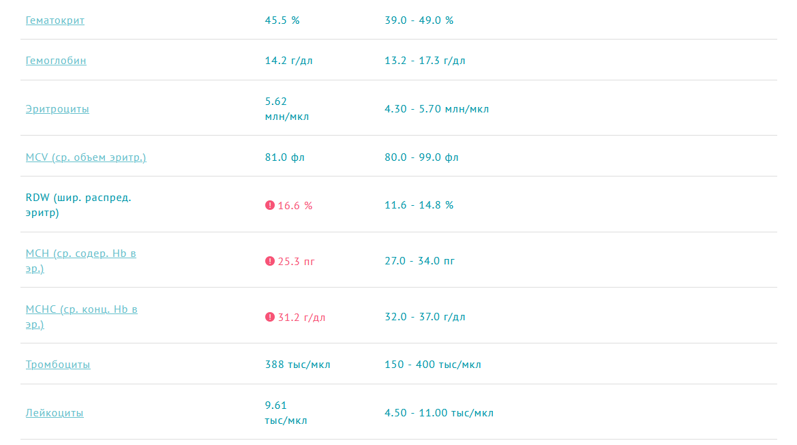Click the warning icon beside RDW 16.6 %
The image size is (797, 445).
[x=269, y=205]
